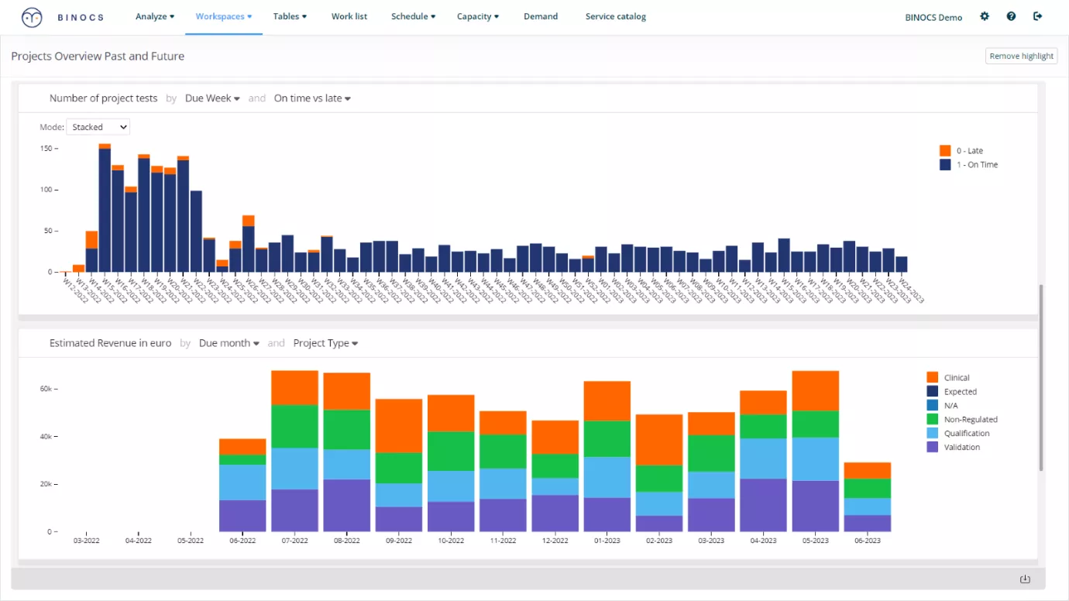Toggle the '1 - On Time' legend swatch
The height and width of the screenshot is (601, 1069).
click(945, 164)
